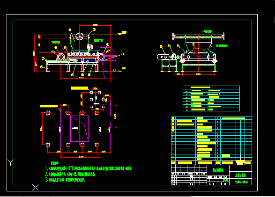
Task: Click the small cyan parameter table
Action: (x=211, y=98)
